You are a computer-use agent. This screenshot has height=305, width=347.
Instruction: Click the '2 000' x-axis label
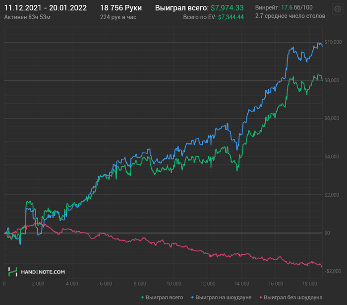pos(38,284)
